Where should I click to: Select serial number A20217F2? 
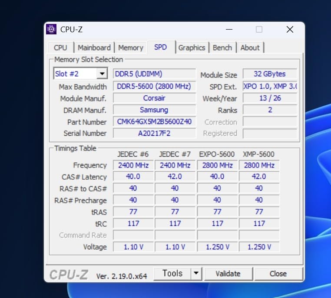pyautogui.click(x=154, y=134)
